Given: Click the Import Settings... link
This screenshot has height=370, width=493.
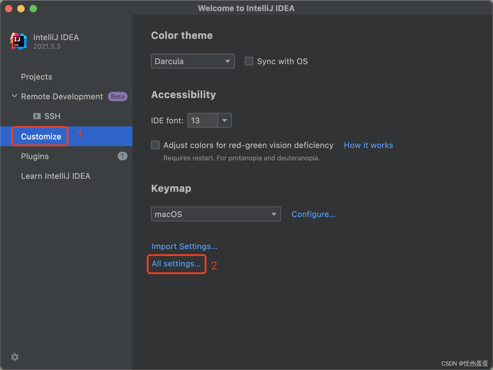Looking at the screenshot, I should pyautogui.click(x=184, y=246).
